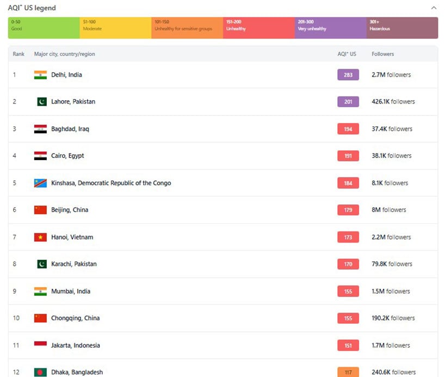Click the 155 AQI badge for Chongqing

(348, 318)
